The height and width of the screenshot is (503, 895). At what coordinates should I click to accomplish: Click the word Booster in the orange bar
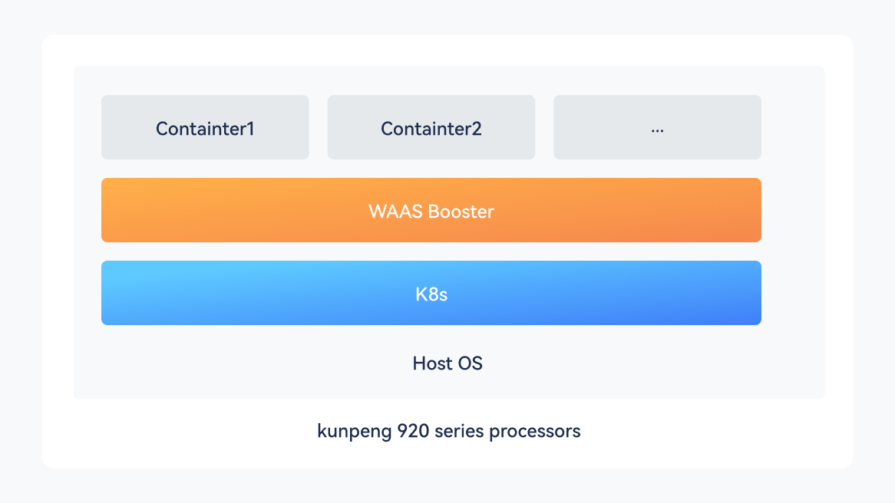pyautogui.click(x=461, y=211)
